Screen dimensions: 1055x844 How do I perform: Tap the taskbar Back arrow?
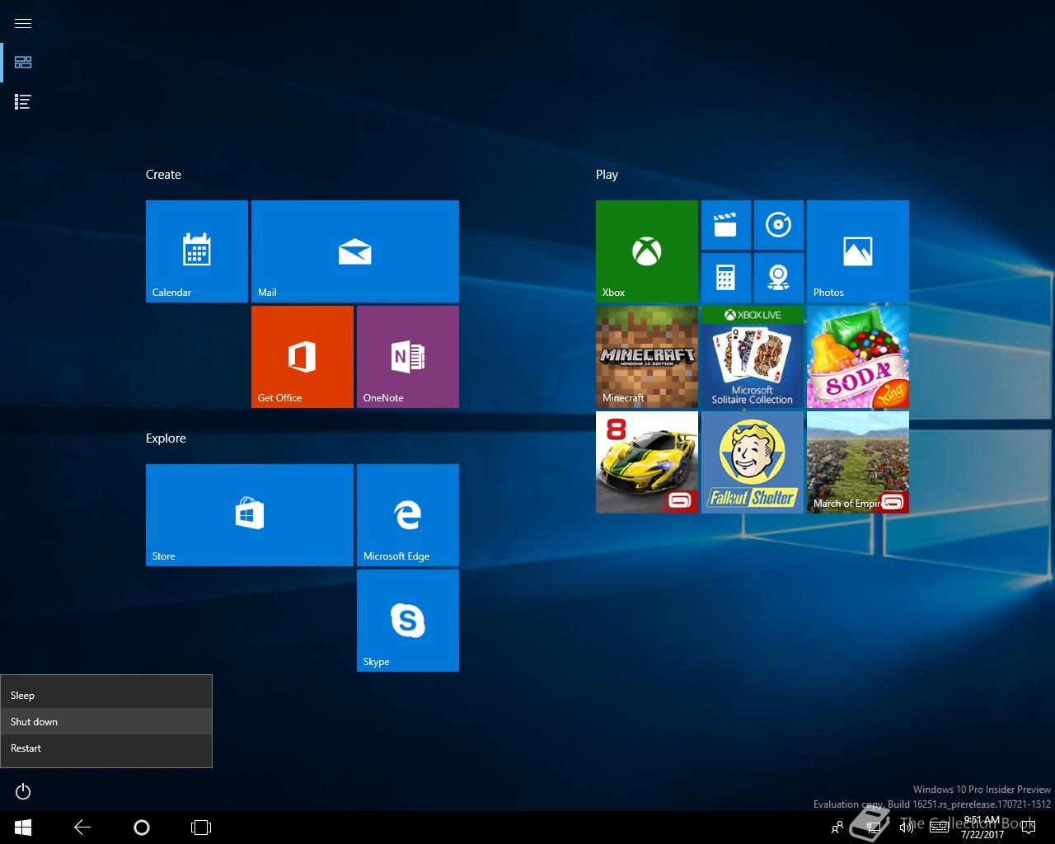tap(82, 828)
